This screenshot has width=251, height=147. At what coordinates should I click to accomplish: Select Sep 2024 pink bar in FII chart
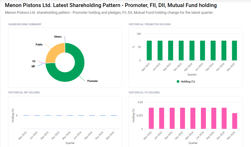(x=214, y=118)
